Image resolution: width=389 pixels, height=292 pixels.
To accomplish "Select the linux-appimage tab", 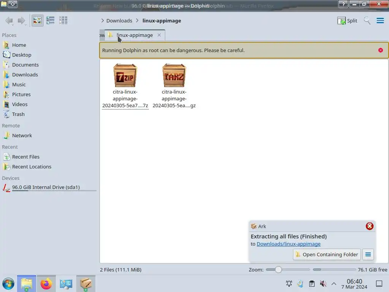I will pyautogui.click(x=134, y=35).
